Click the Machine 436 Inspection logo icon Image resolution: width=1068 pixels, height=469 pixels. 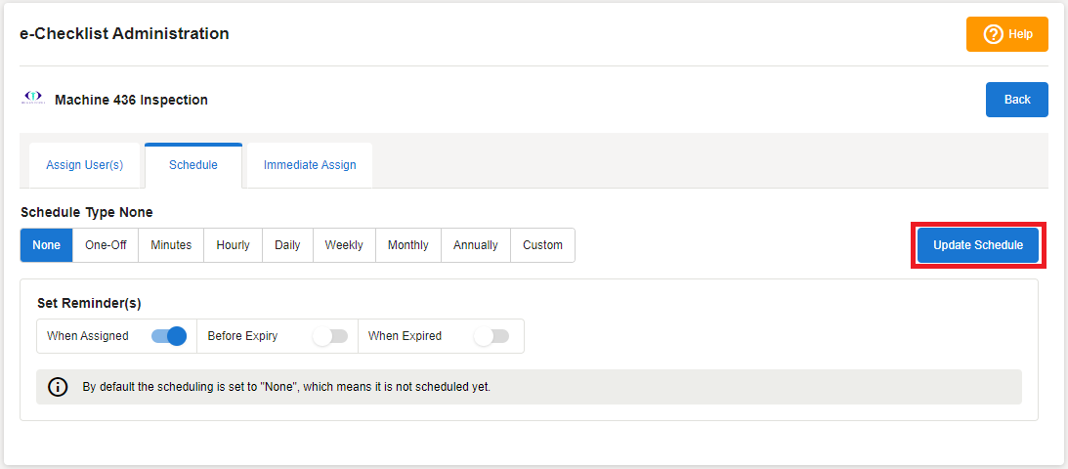click(33, 98)
